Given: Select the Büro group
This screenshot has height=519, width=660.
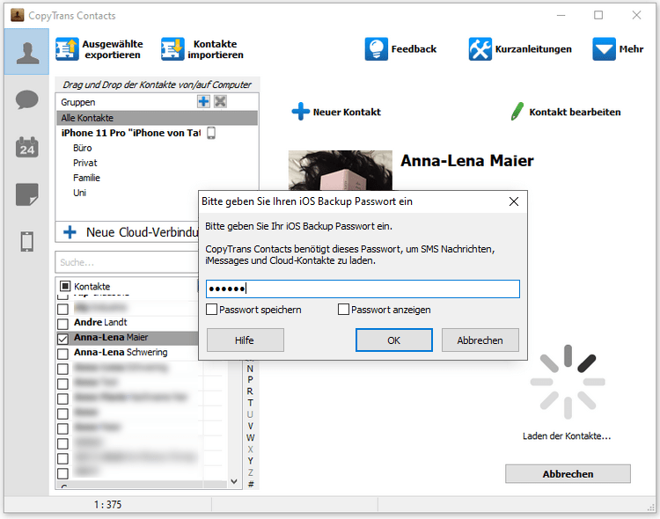Looking at the screenshot, I should point(83,148).
